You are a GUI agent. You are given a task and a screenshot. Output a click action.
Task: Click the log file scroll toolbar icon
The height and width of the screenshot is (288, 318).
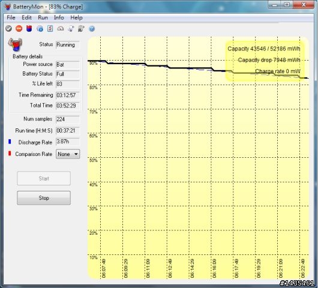pyautogui.click(x=71, y=29)
